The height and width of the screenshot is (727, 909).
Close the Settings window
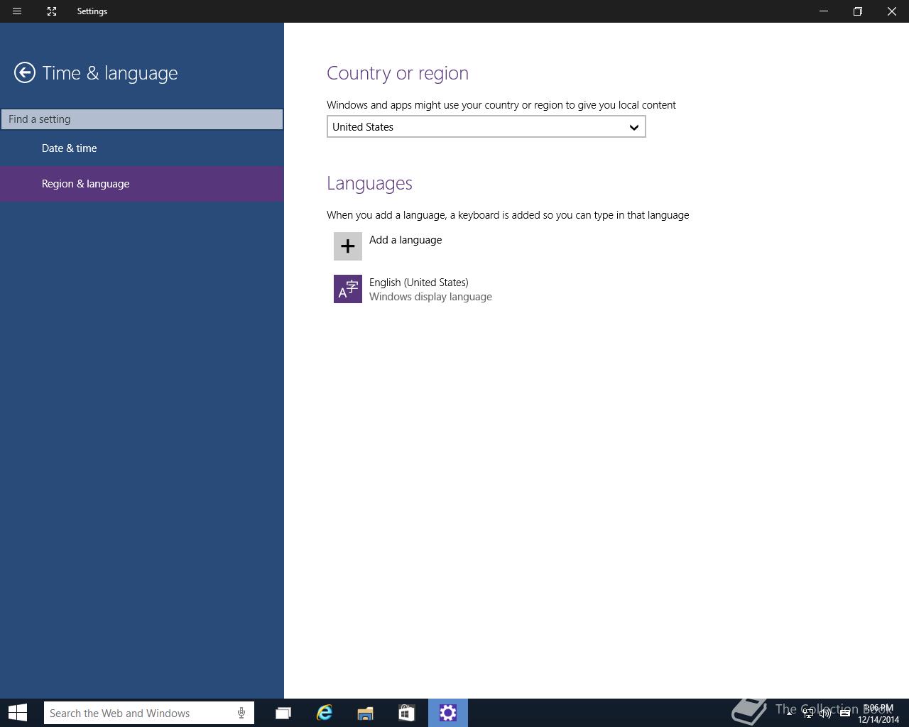pos(892,11)
